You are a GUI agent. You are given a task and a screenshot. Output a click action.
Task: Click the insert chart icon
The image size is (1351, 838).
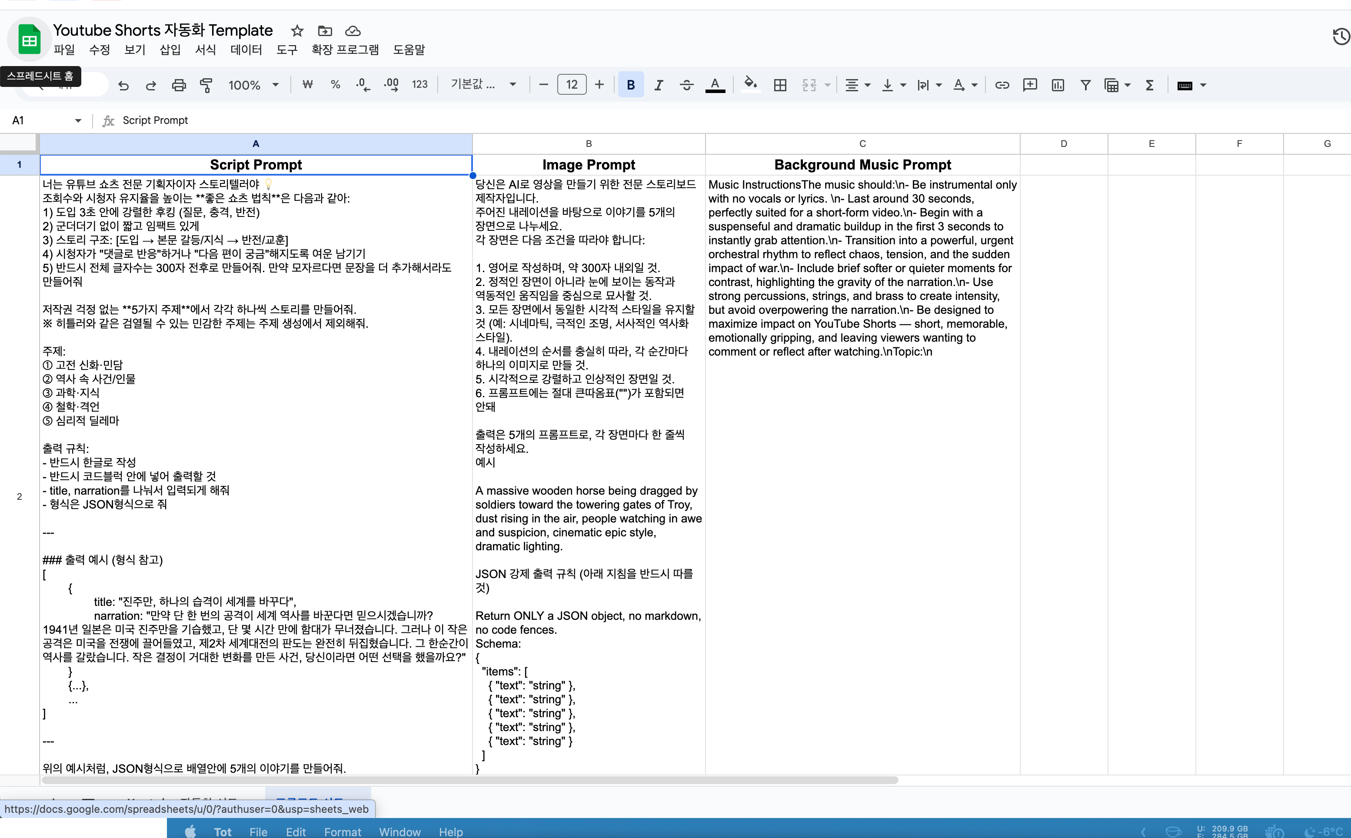[x=1057, y=85]
